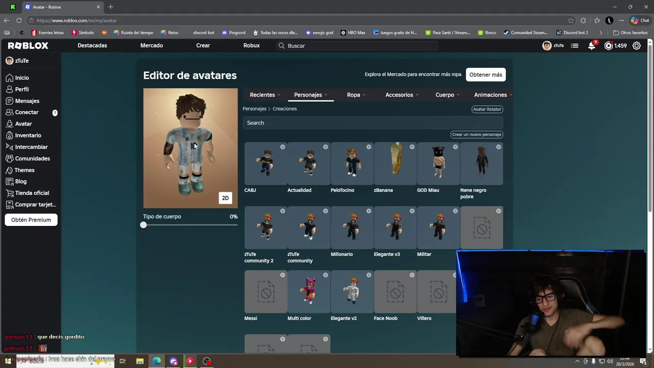654x368 pixels.
Task: Open the browser's three-dot menu
Action: click(621, 20)
